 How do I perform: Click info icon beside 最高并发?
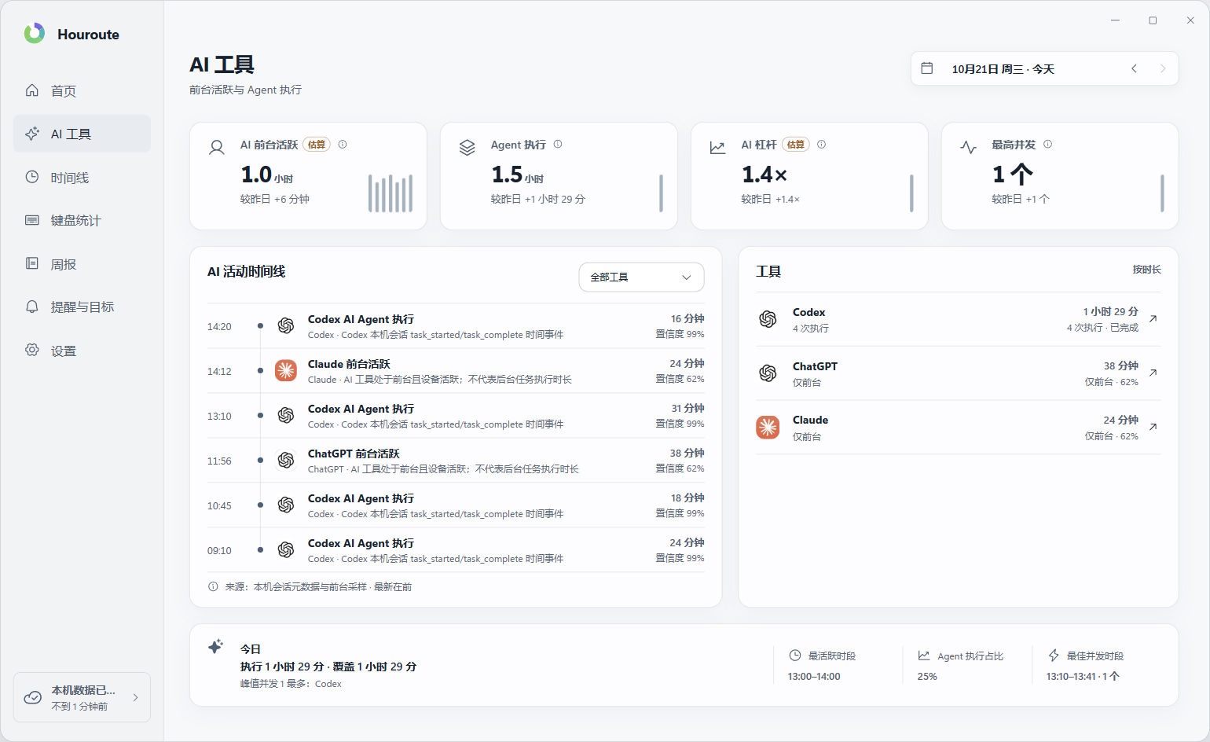click(1047, 144)
